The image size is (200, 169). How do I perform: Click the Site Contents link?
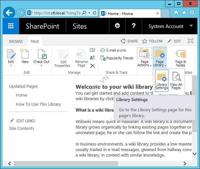click(22, 129)
